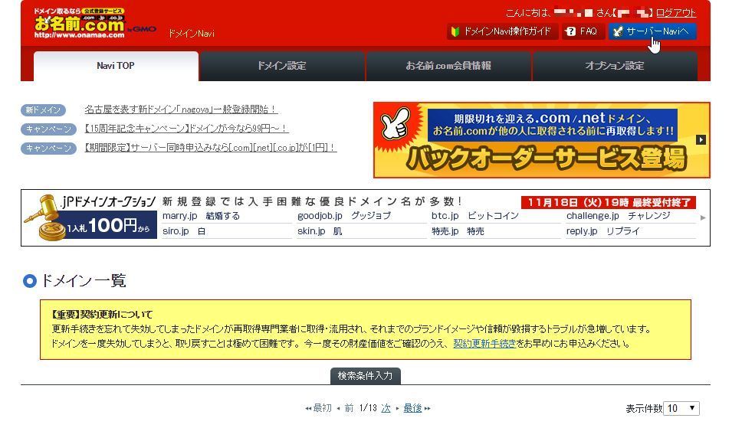Switch to the ドメイン設定 tab

click(x=282, y=66)
